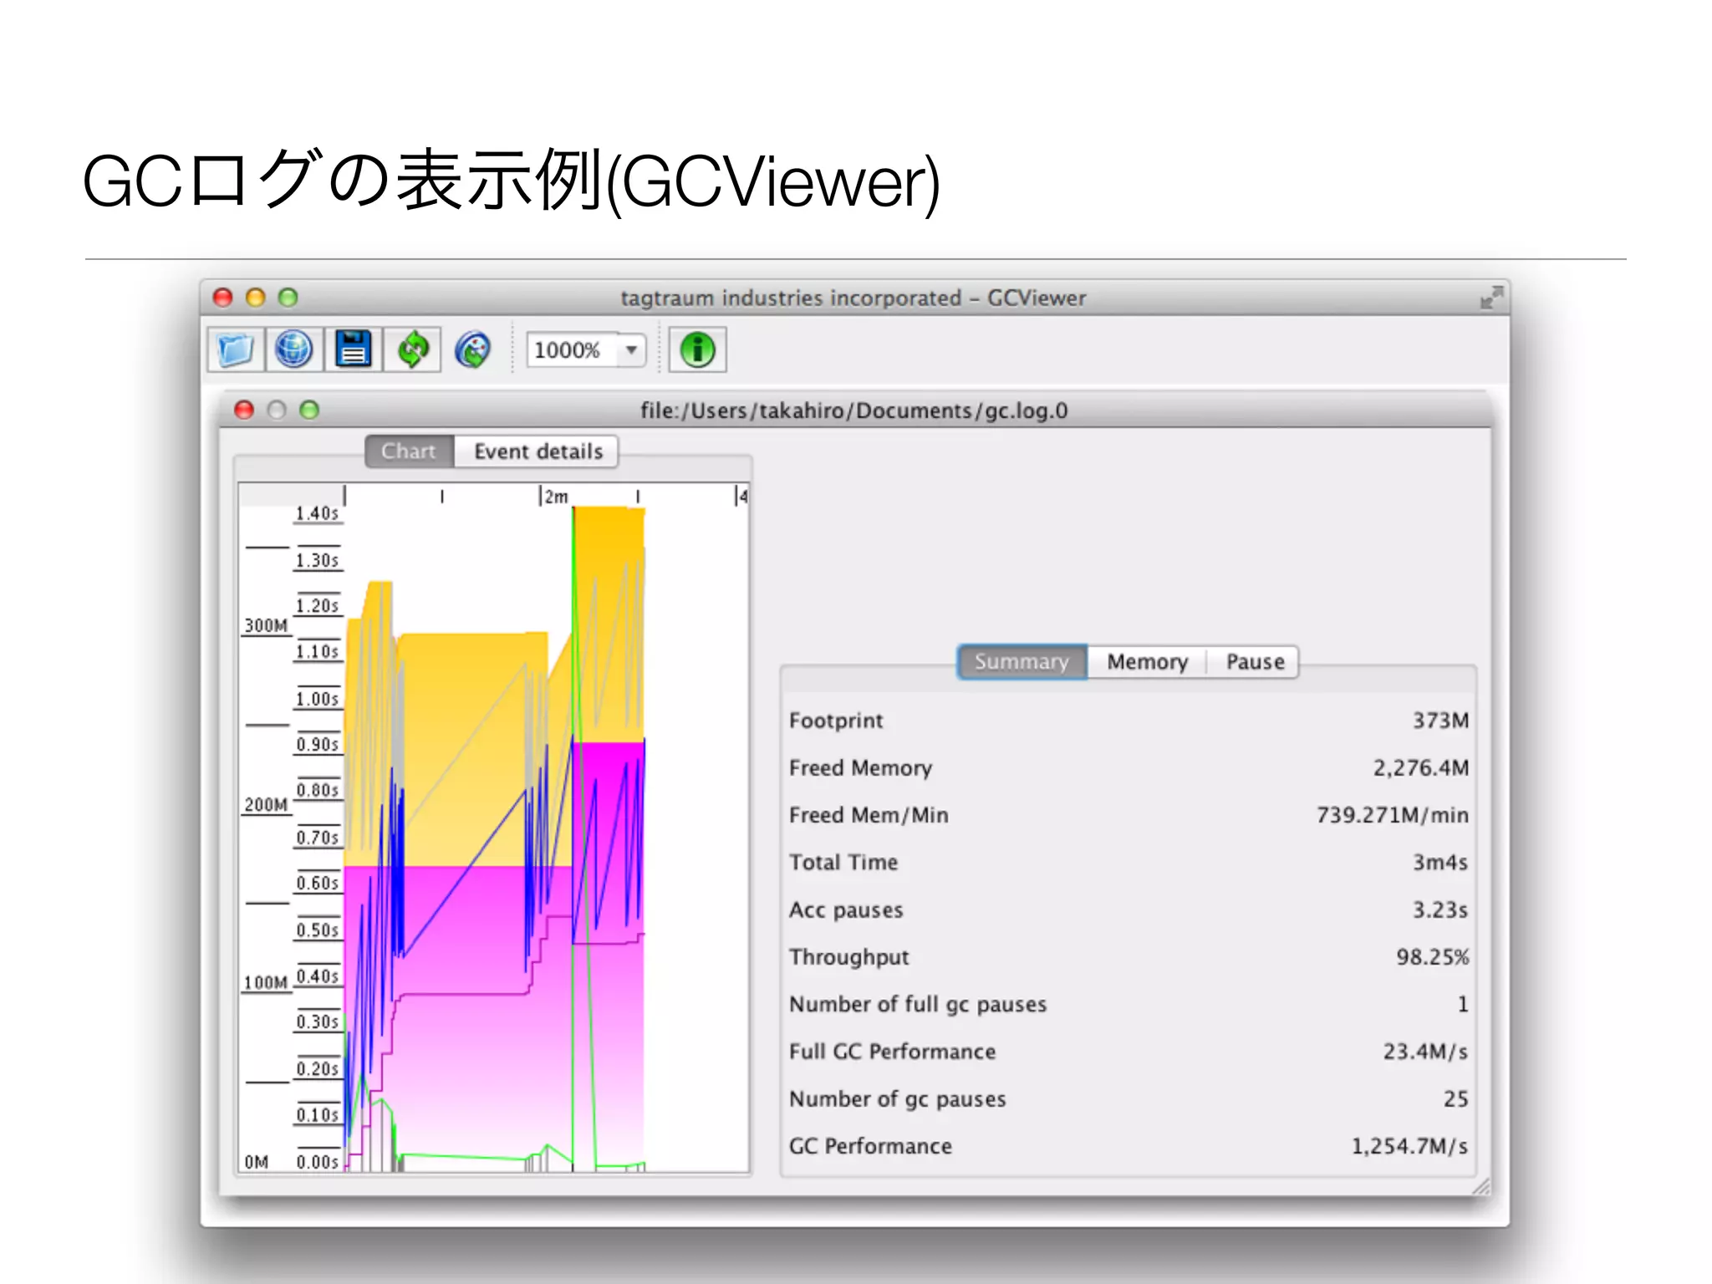Click the Footprint value 373M
The image size is (1712, 1284).
coord(1440,721)
